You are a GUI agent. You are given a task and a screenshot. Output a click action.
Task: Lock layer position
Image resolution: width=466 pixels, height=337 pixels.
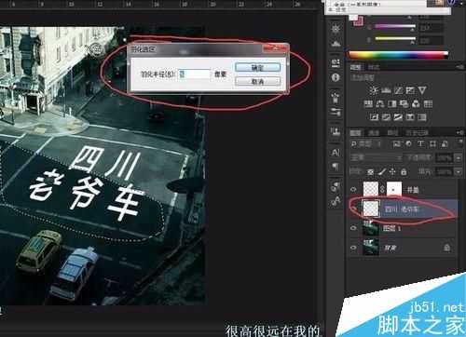pos(392,171)
